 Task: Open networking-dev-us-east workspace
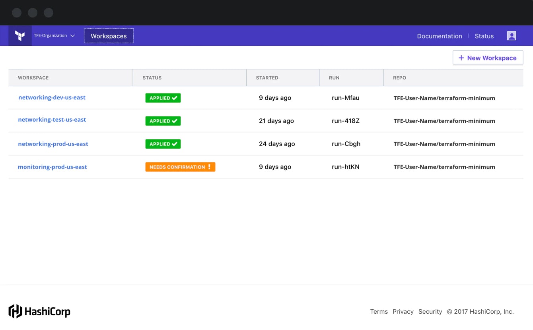point(52,97)
